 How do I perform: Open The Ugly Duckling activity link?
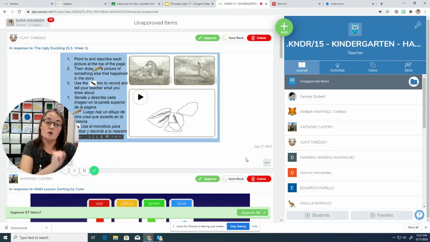pyautogui.click(x=49, y=48)
